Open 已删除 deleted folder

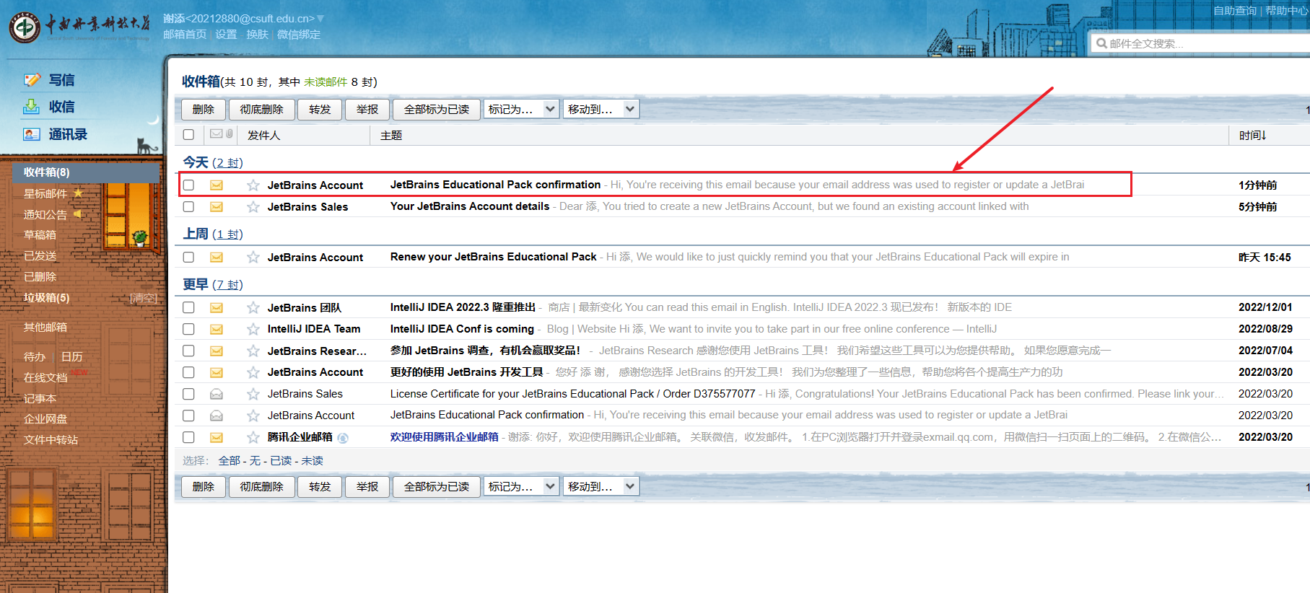coord(40,277)
